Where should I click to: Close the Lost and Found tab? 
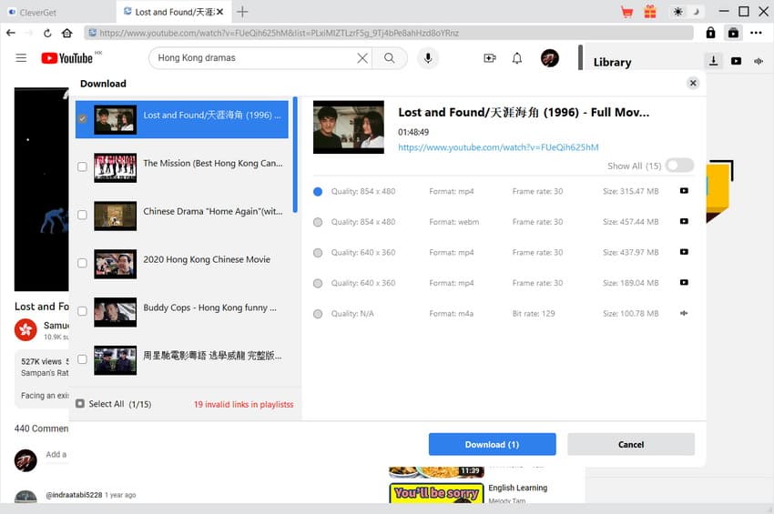click(219, 12)
